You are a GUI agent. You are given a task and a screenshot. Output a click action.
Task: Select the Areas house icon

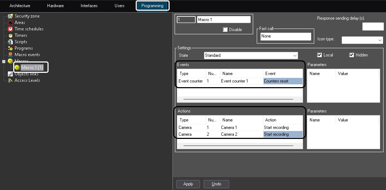click(10, 22)
